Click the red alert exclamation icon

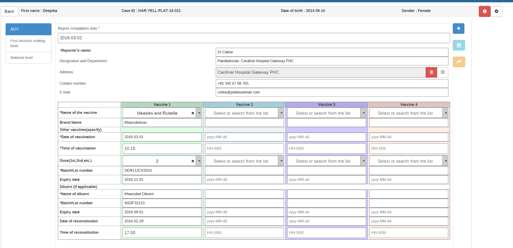485,11
